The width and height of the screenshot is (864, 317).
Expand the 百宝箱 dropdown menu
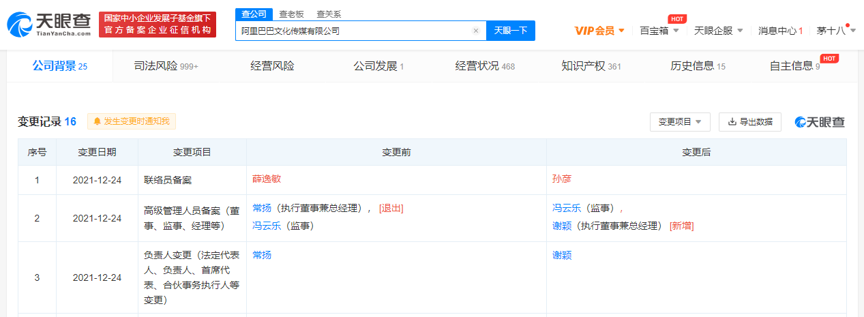pyautogui.click(x=659, y=31)
